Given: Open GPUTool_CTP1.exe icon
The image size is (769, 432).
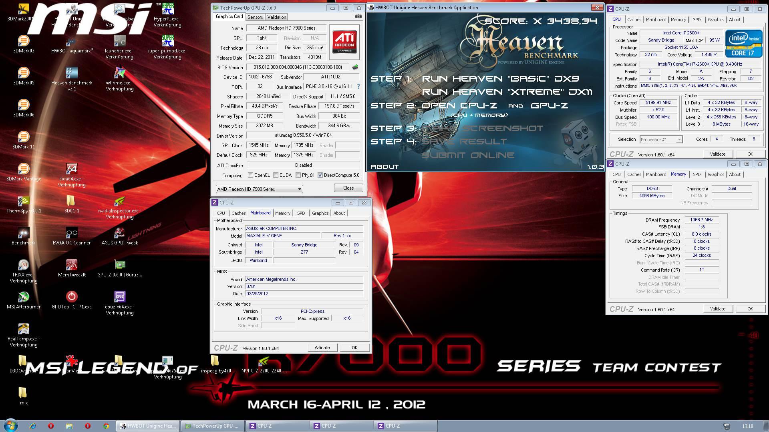Looking at the screenshot, I should (72, 300).
